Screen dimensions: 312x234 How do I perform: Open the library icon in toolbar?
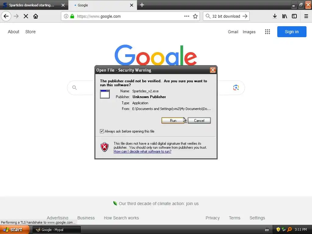[285, 16]
